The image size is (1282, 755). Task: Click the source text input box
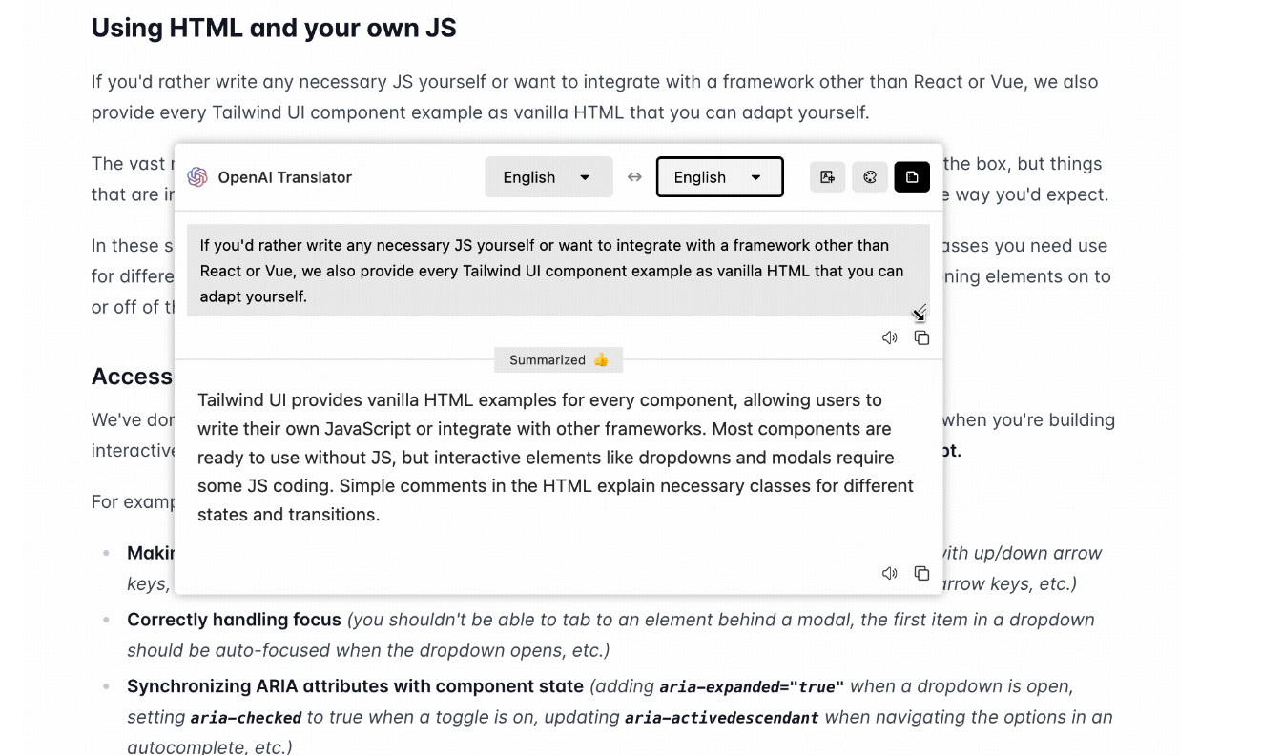tap(551, 271)
